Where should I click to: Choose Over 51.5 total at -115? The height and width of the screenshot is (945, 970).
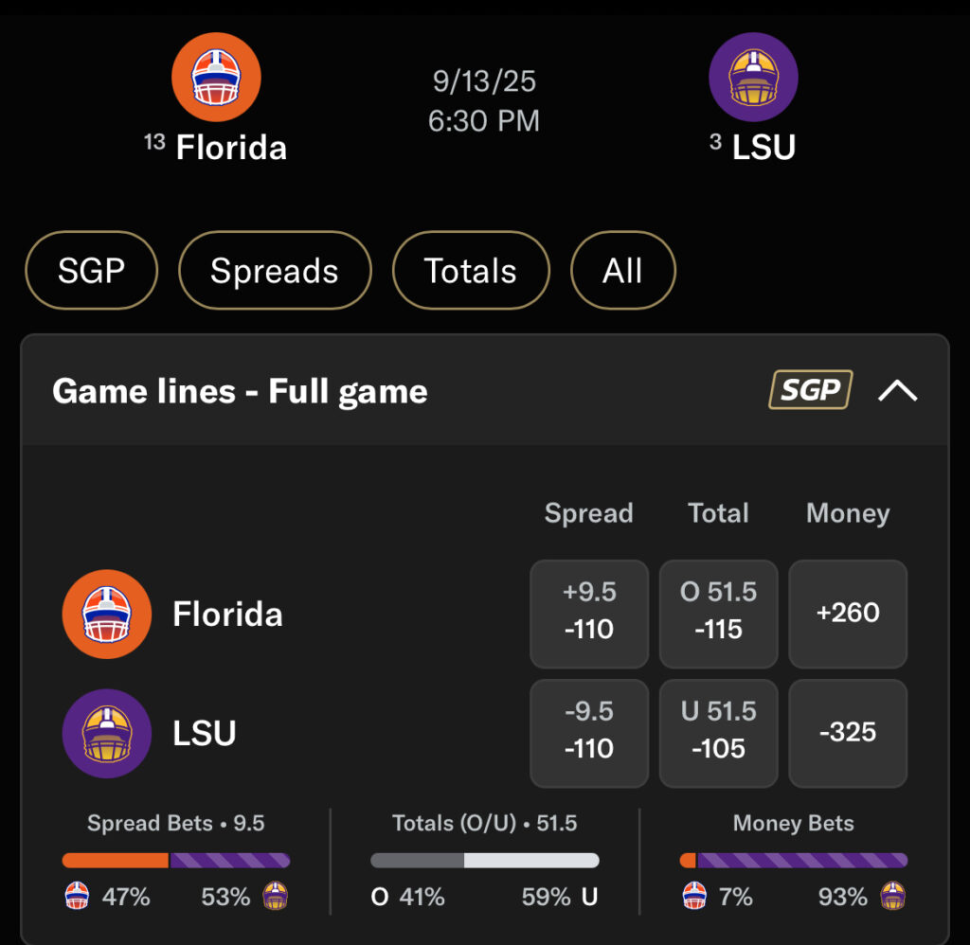click(718, 613)
